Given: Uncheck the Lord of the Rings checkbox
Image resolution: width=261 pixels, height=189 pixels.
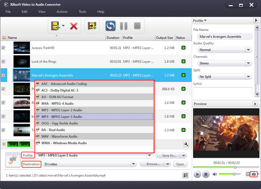Looking at the screenshot, I should pyautogui.click(x=3, y=61).
